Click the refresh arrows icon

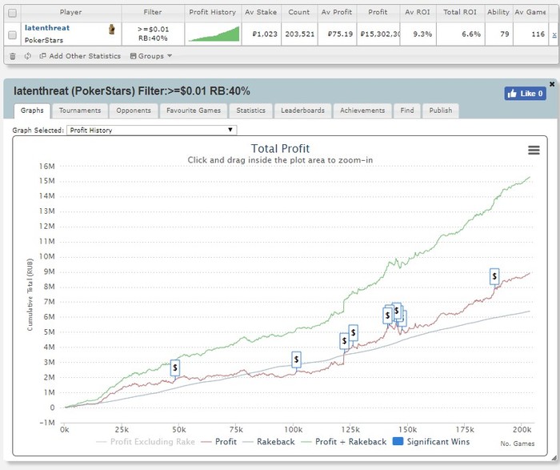28,56
